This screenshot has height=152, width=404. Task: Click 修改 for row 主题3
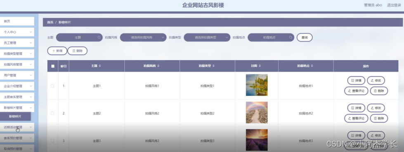tap(376, 136)
